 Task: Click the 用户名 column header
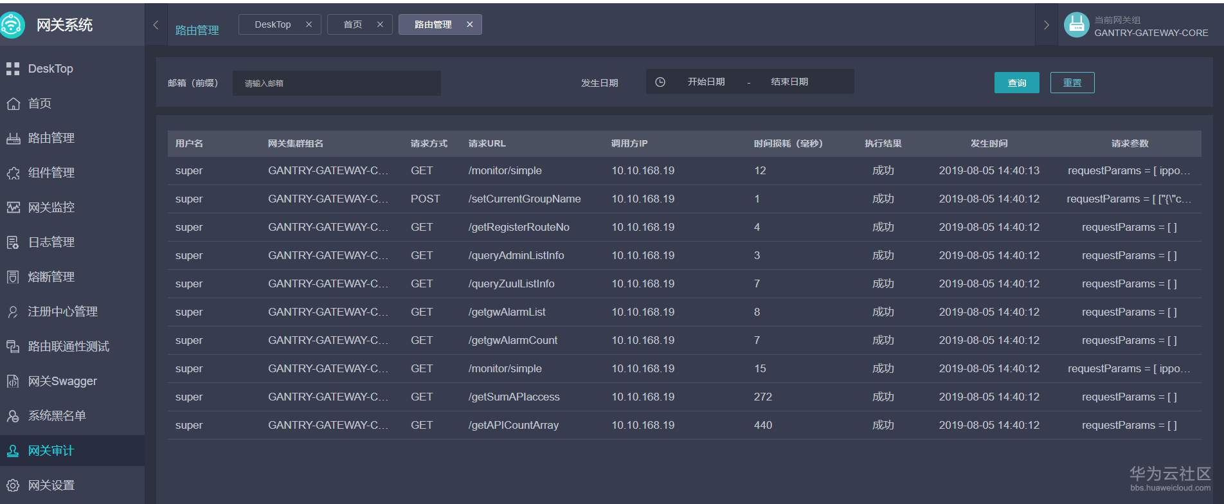189,143
